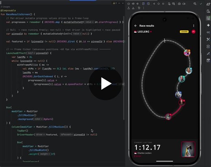
Task: Click the .weight(1f) modifier line
Action: [x=41, y=154]
